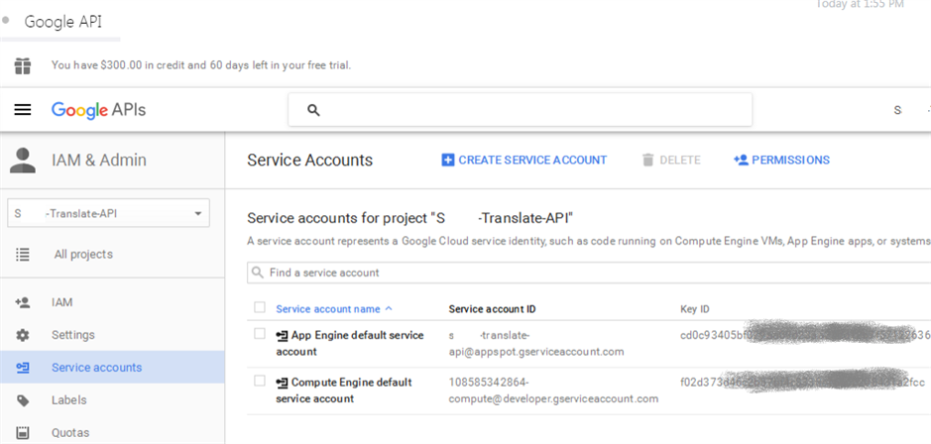
Task: Click the key ID starting cd0c93405bf
Action: point(806,335)
